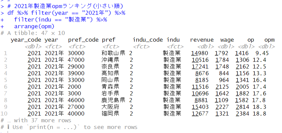Click the opm value 9.45

tap(262, 53)
